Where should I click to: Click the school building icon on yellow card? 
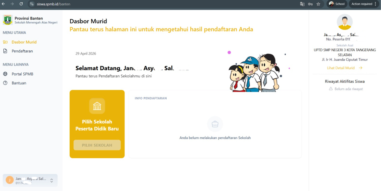[x=97, y=106]
